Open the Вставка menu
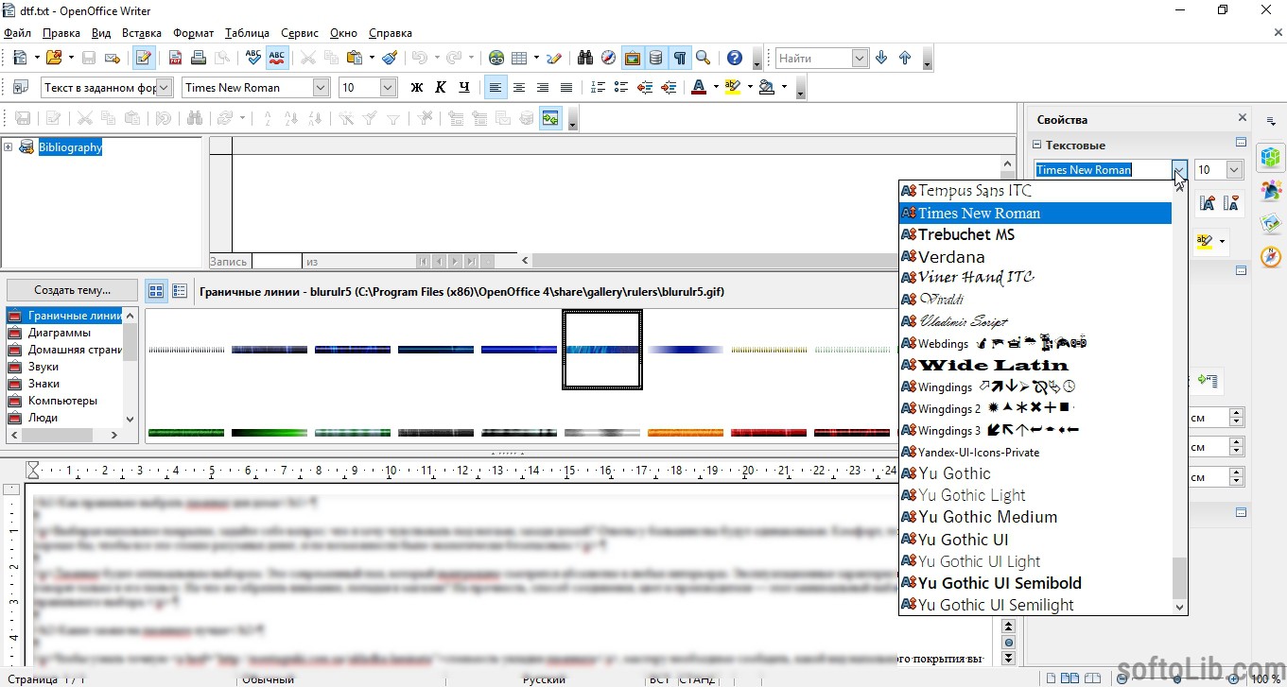 tap(142, 33)
